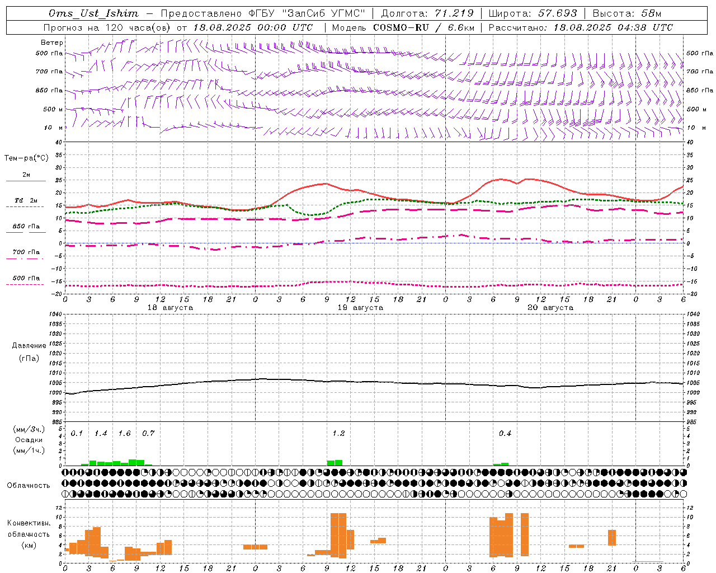
Task: Click the Ветер panel label
Action: (x=52, y=43)
